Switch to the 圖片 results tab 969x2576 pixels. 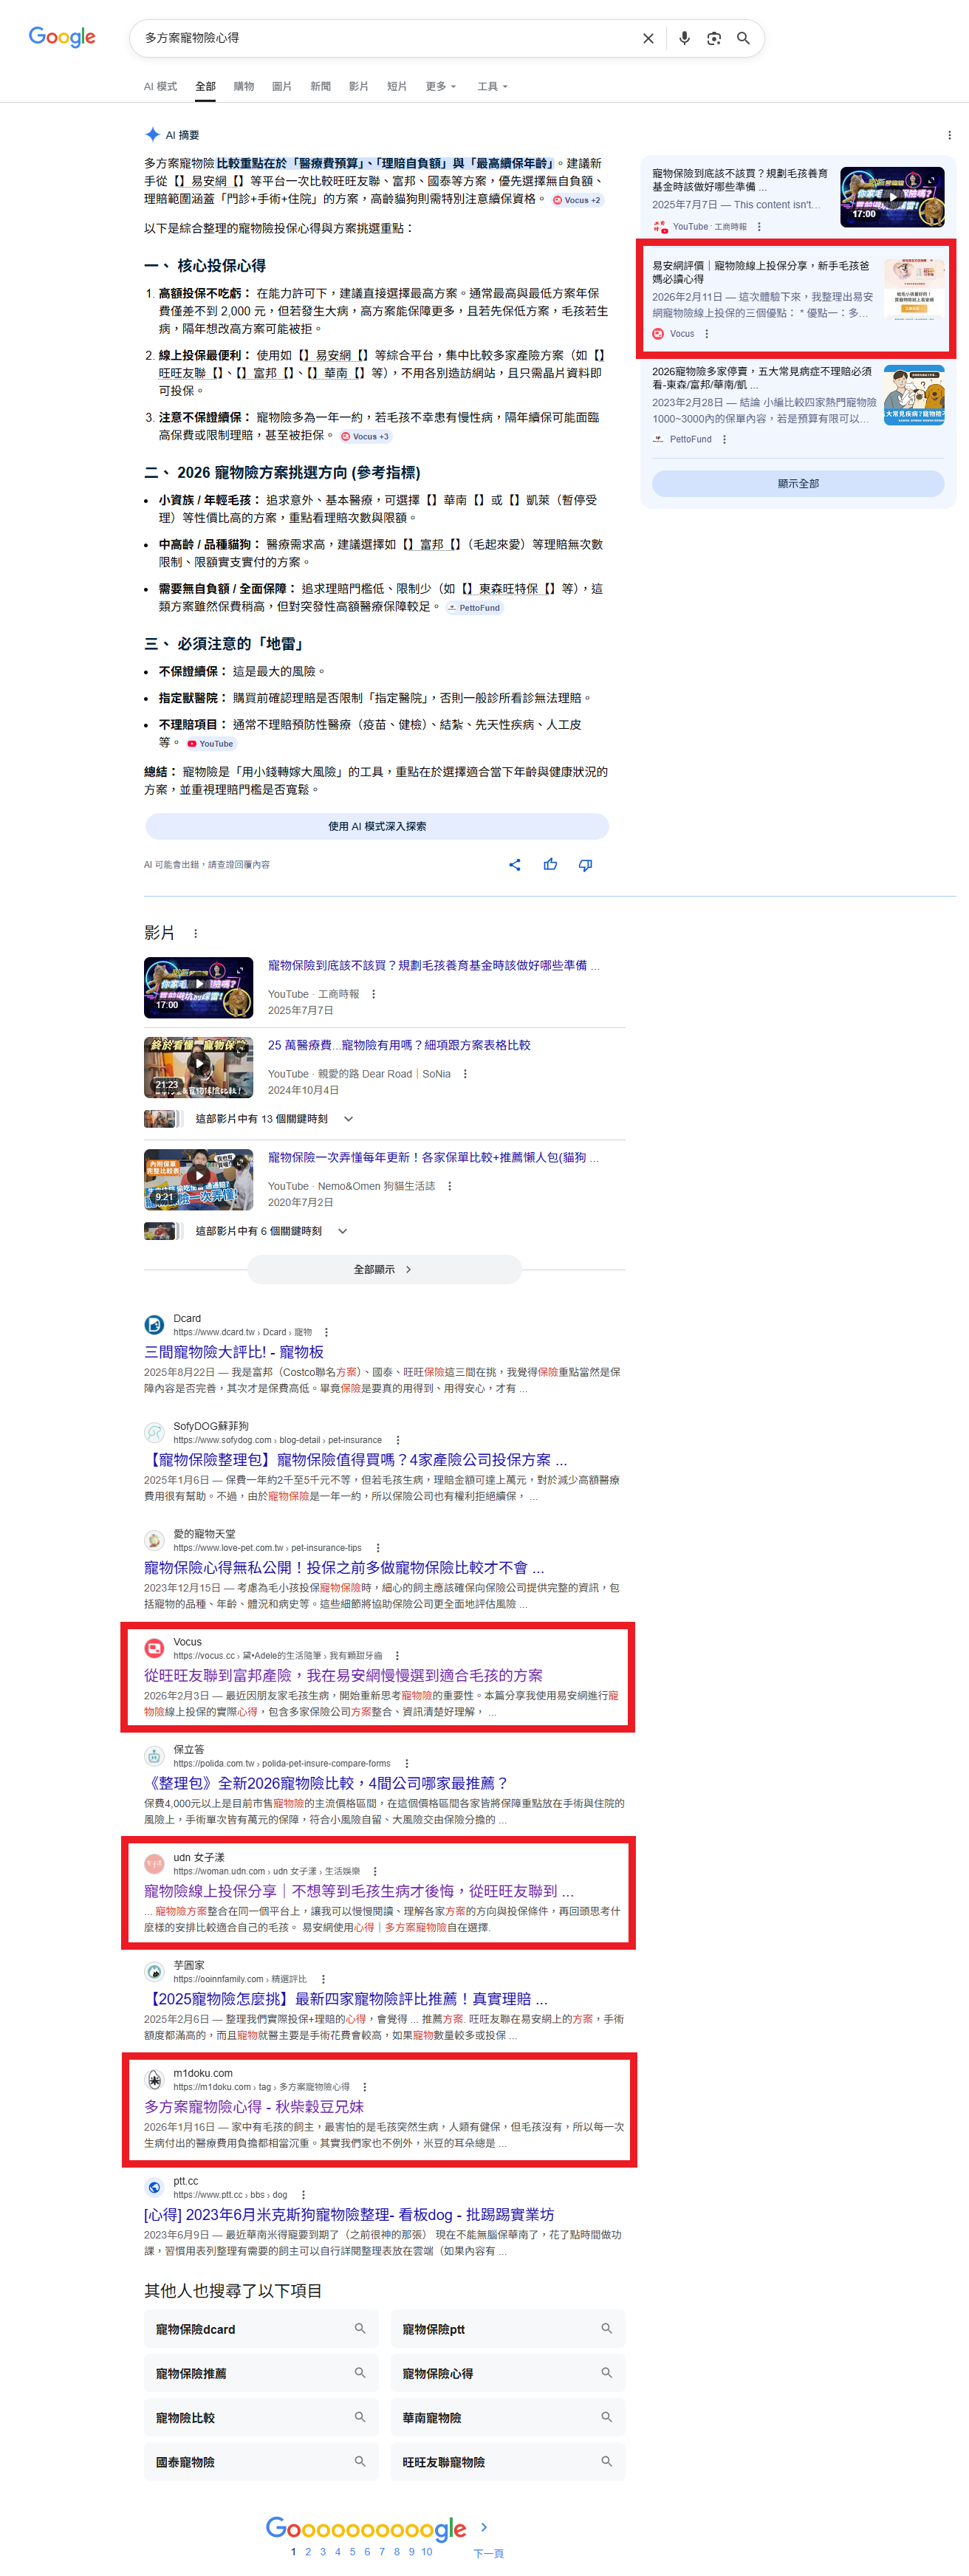[x=282, y=87]
